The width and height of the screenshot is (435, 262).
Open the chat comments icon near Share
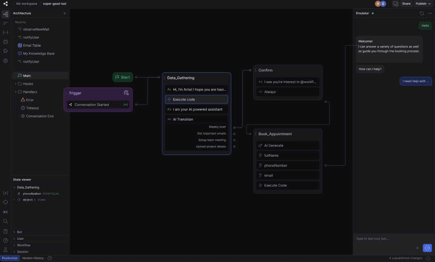tap(395, 4)
